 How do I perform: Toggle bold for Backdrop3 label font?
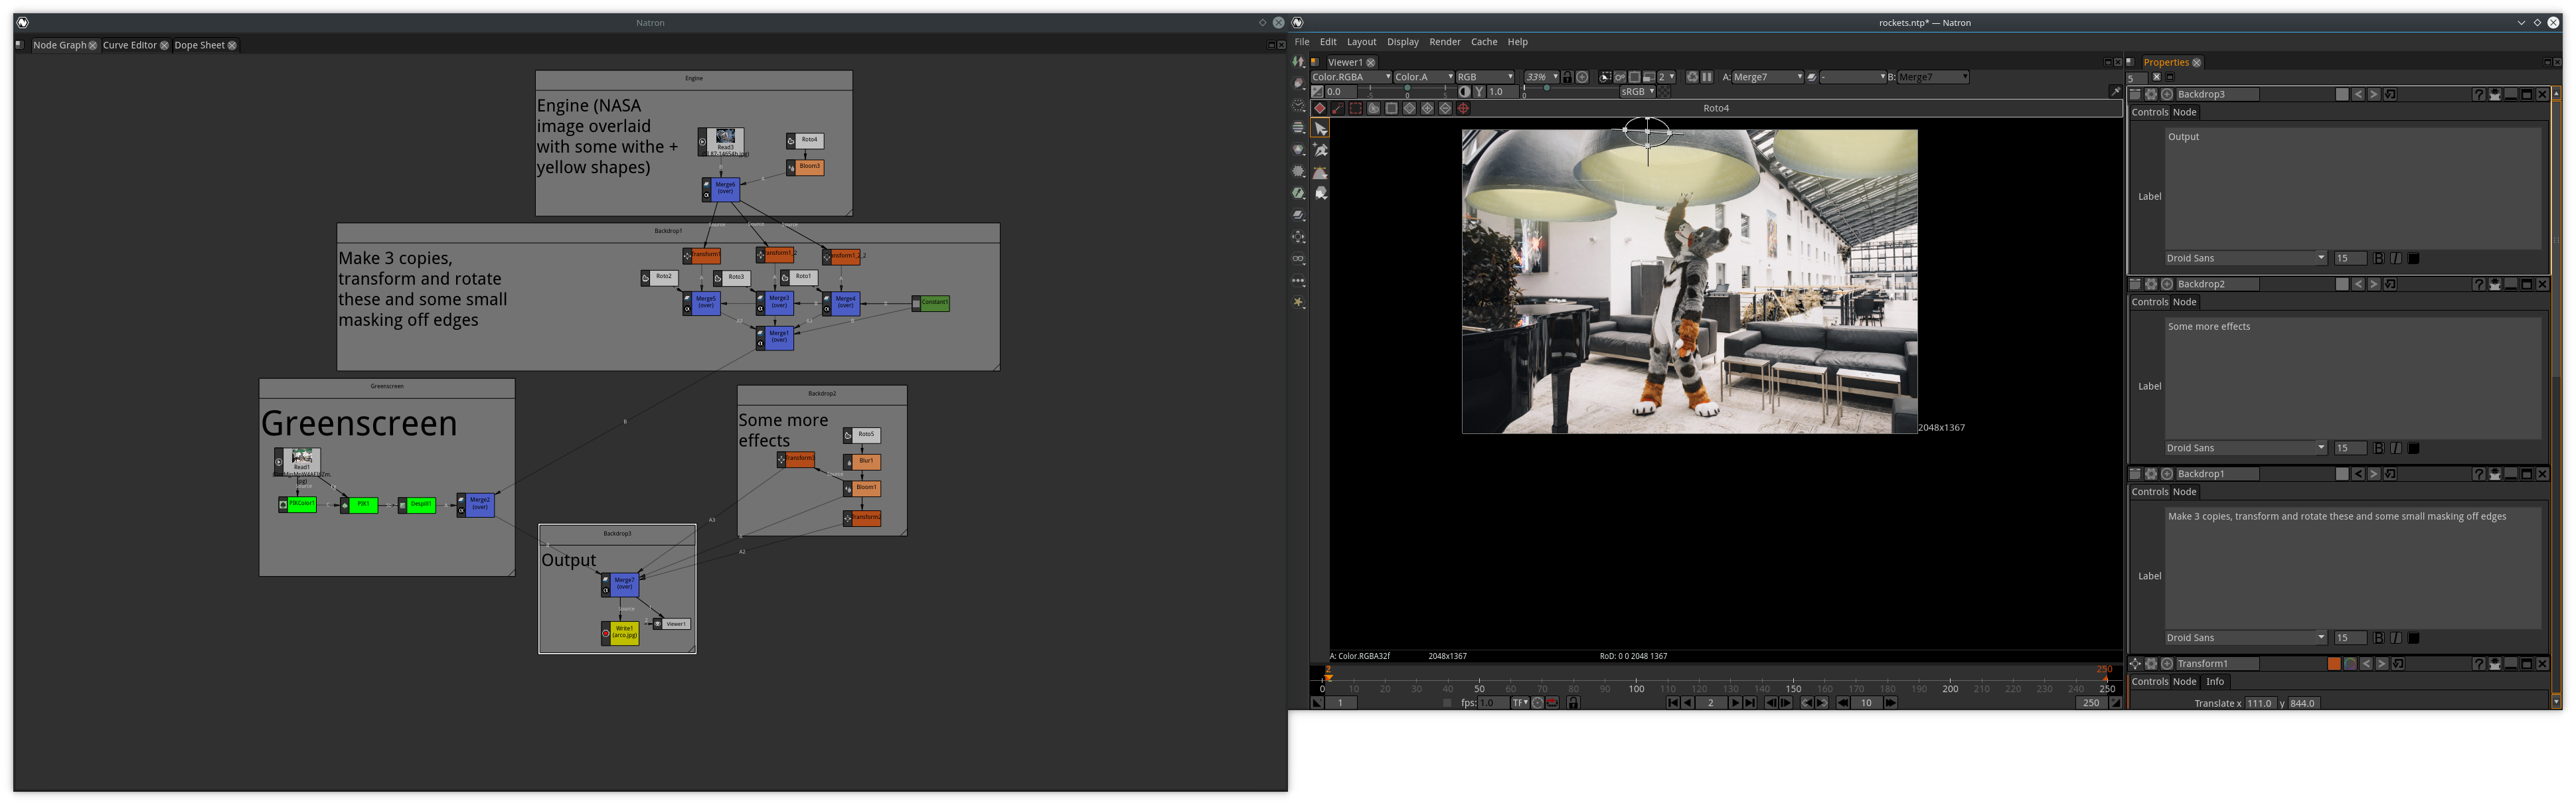coord(2378,258)
